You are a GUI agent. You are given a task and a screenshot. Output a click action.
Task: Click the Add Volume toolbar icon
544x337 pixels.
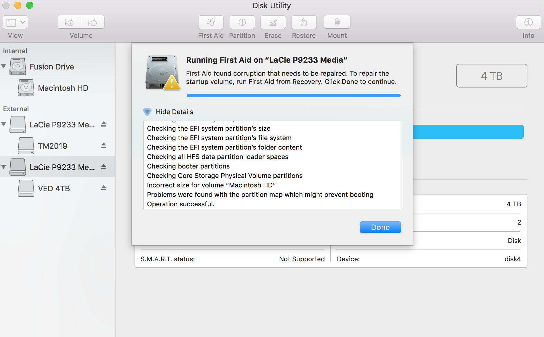click(69, 22)
